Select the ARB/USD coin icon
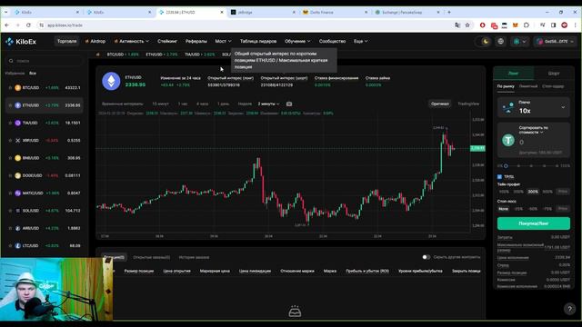This screenshot has width=582, height=327. 18,228
